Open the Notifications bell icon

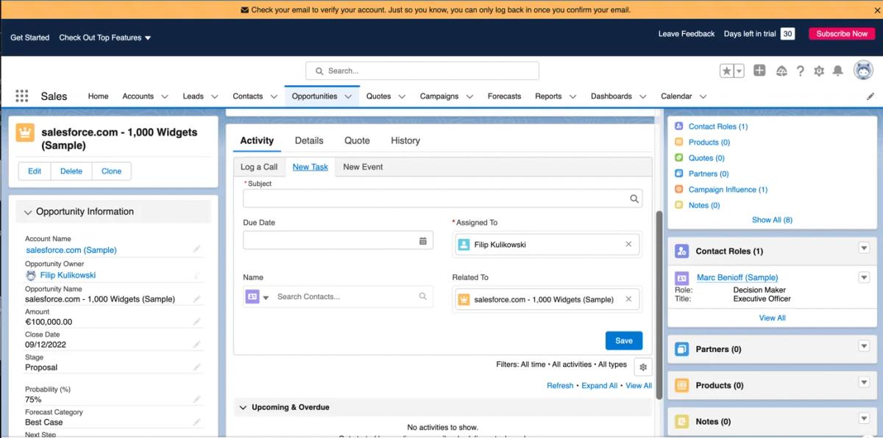coord(837,71)
